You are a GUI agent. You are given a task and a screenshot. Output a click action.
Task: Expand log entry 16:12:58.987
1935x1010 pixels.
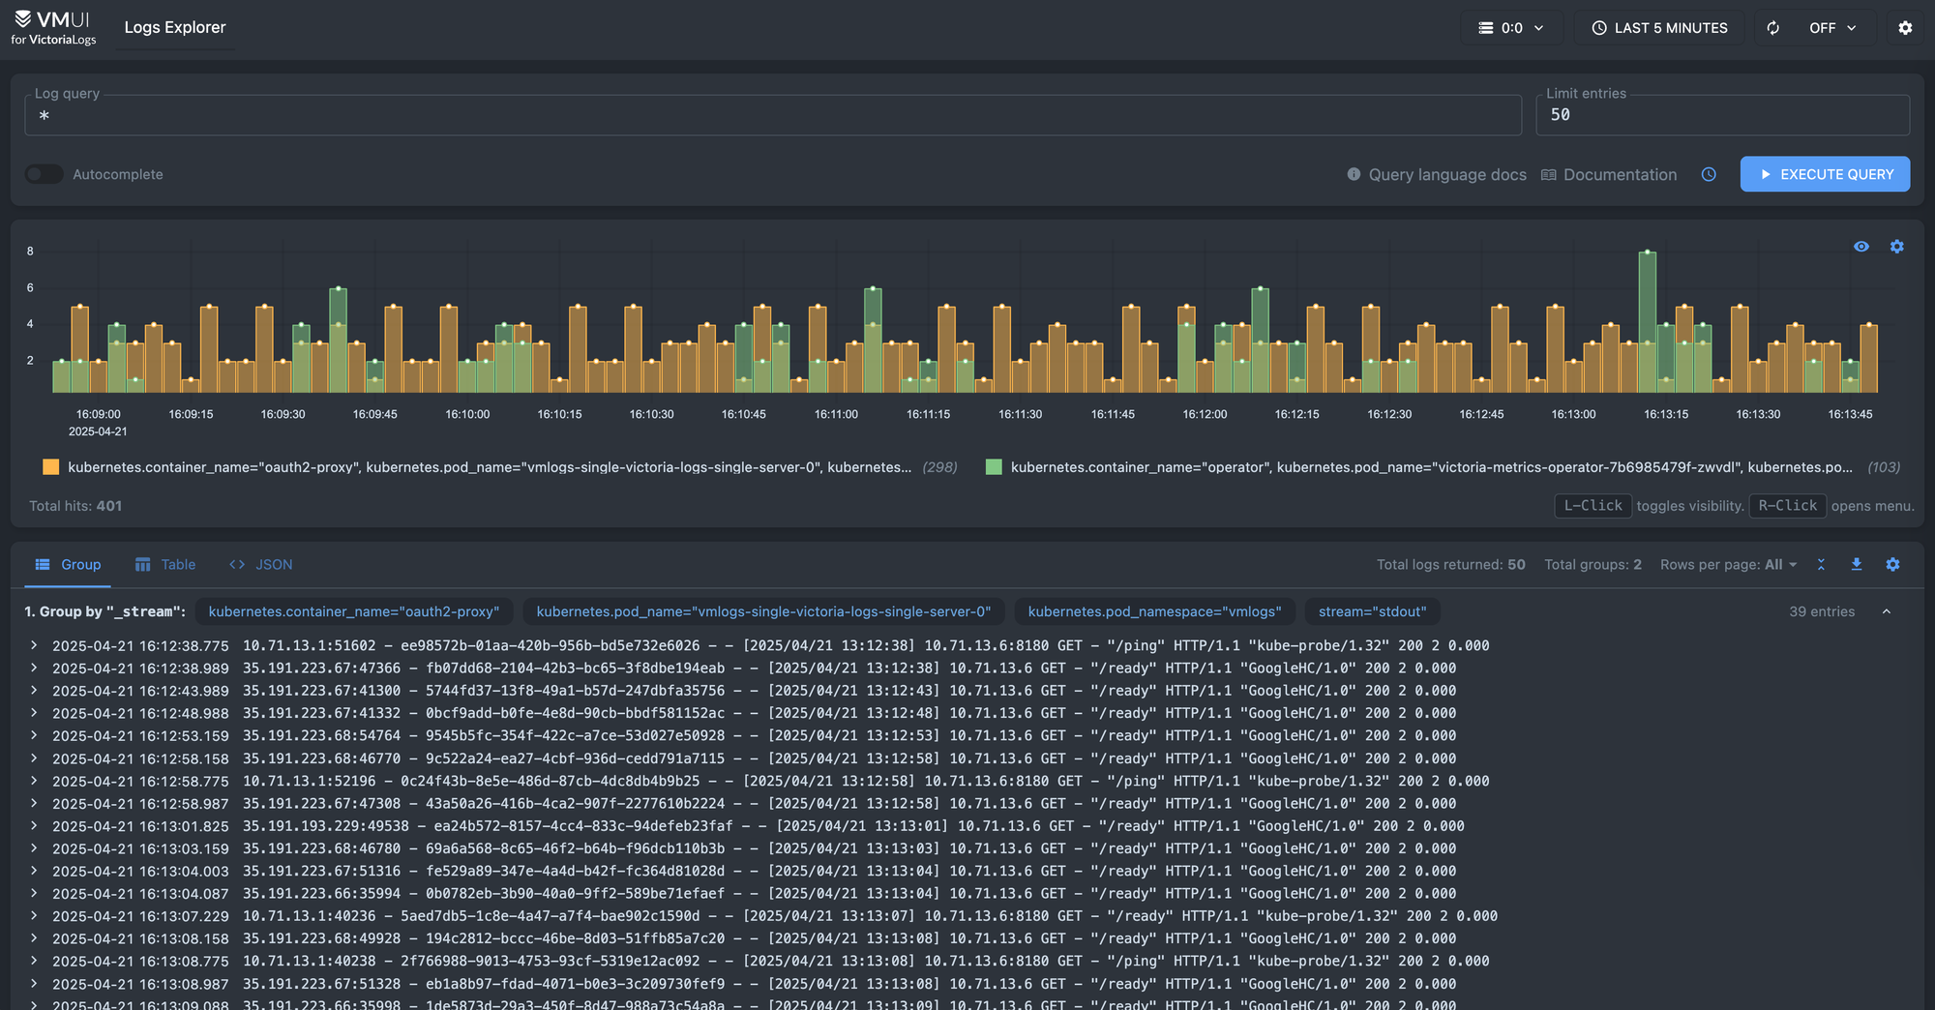click(34, 803)
